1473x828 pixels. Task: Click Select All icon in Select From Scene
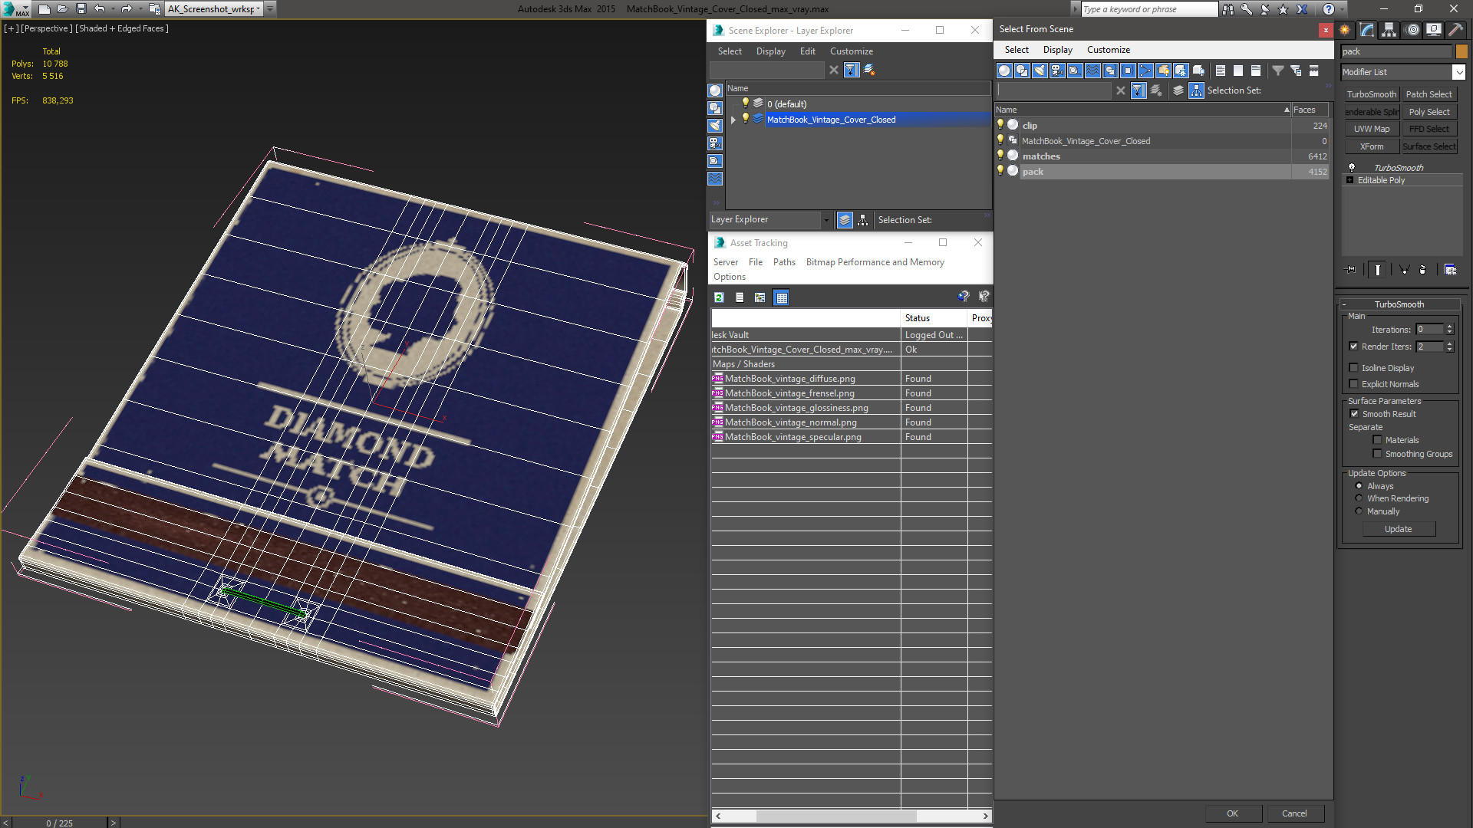pos(1221,71)
